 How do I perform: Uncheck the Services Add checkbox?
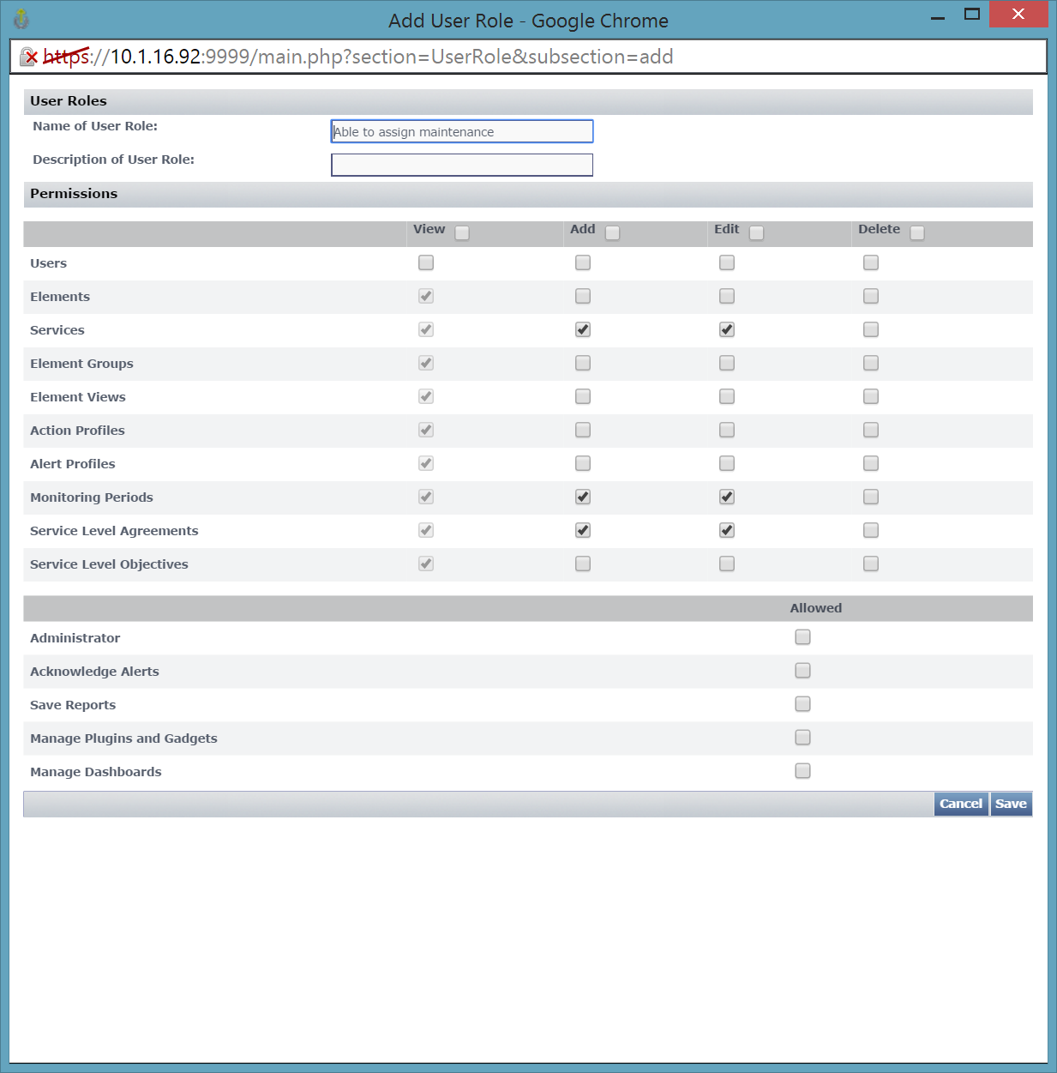pyautogui.click(x=583, y=329)
